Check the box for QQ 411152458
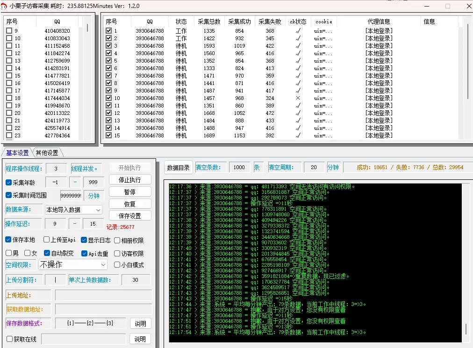The height and width of the screenshot is (348, 473). click(x=9, y=46)
